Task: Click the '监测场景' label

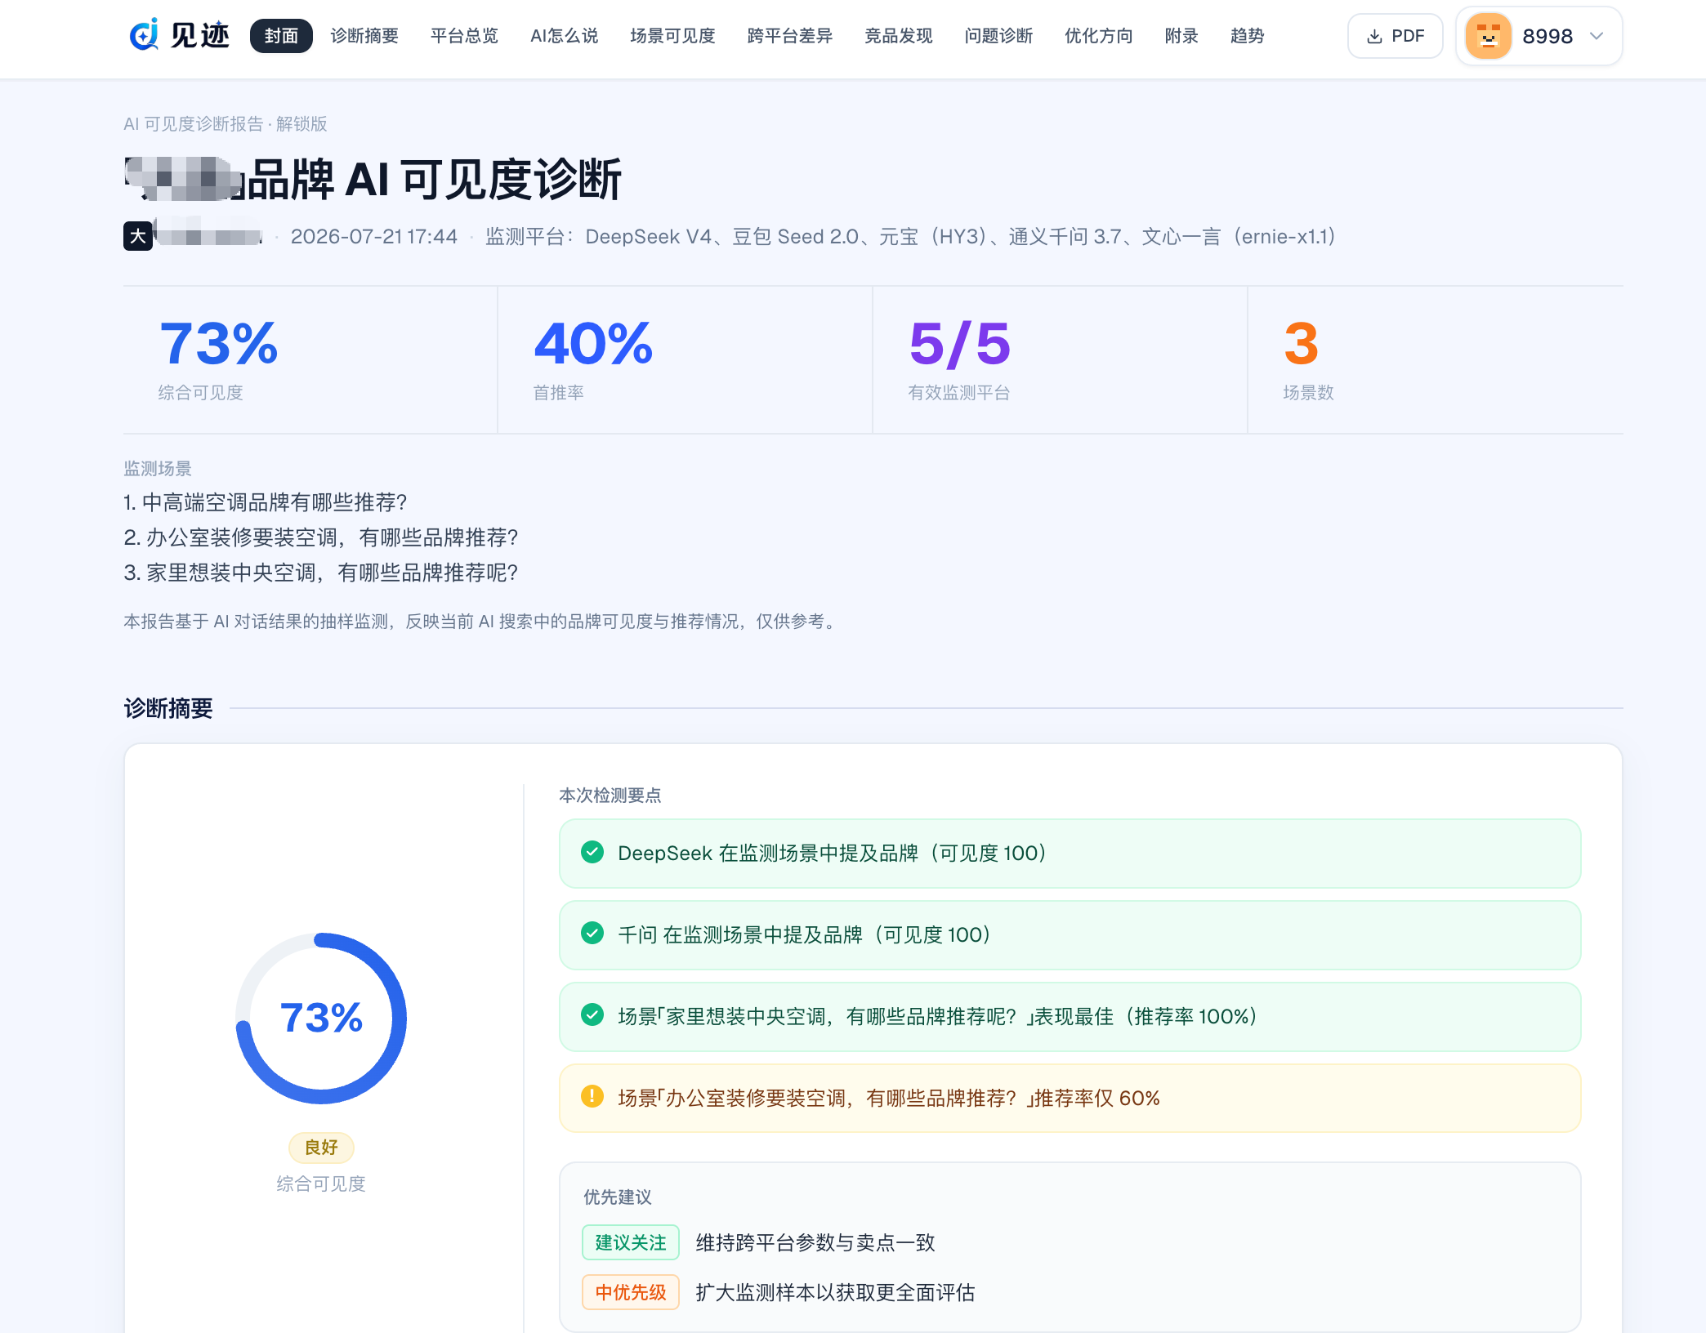Action: [x=158, y=468]
